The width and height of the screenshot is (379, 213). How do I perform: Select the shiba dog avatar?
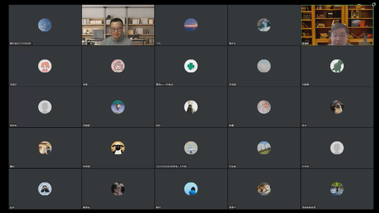264,189
